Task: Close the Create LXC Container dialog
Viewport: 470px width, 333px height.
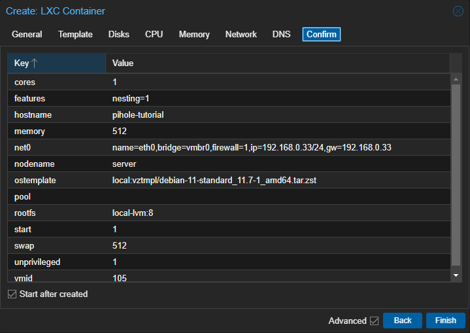Action: (458, 11)
